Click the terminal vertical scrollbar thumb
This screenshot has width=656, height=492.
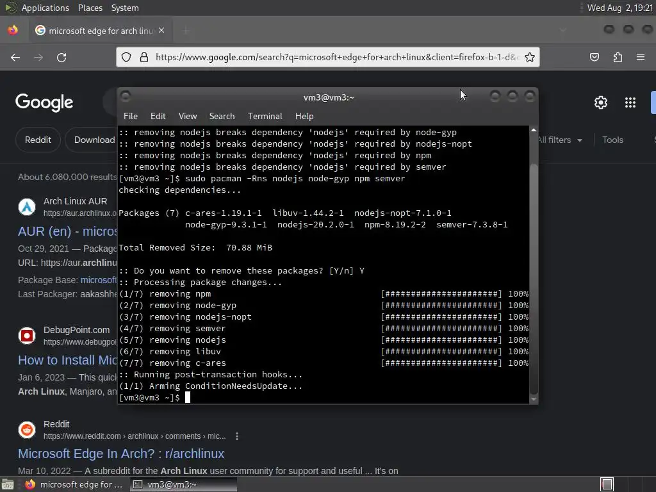click(x=534, y=278)
